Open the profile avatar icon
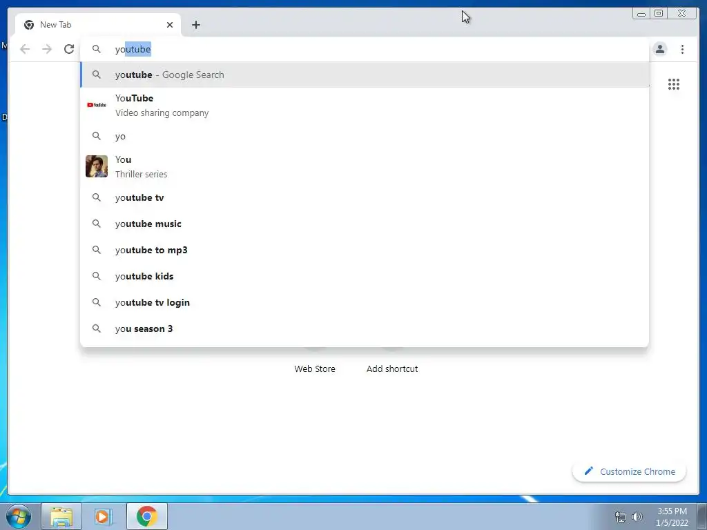The image size is (707, 530). (x=659, y=49)
